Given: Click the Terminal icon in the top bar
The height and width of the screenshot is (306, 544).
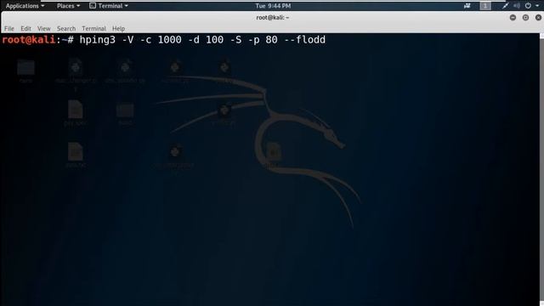Looking at the screenshot, I should 93,6.
